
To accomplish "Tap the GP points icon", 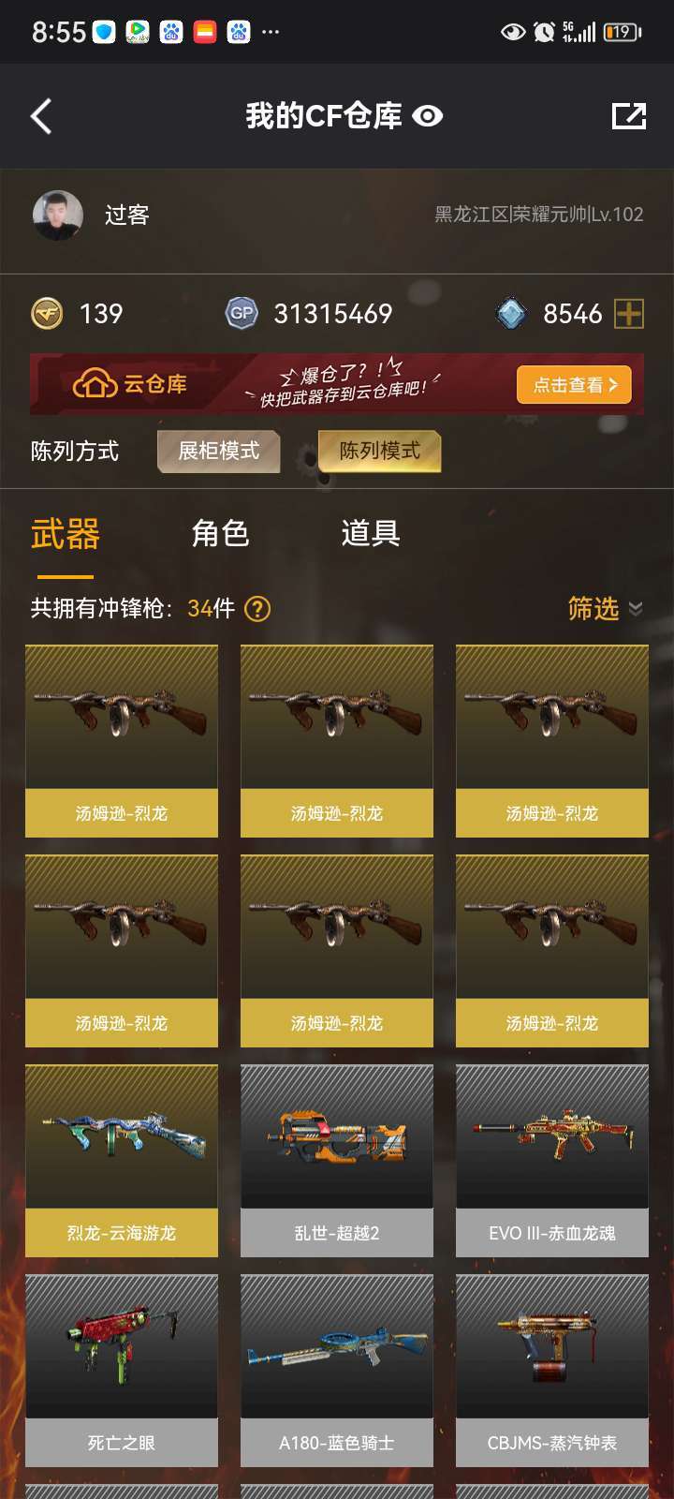I will pyautogui.click(x=242, y=313).
